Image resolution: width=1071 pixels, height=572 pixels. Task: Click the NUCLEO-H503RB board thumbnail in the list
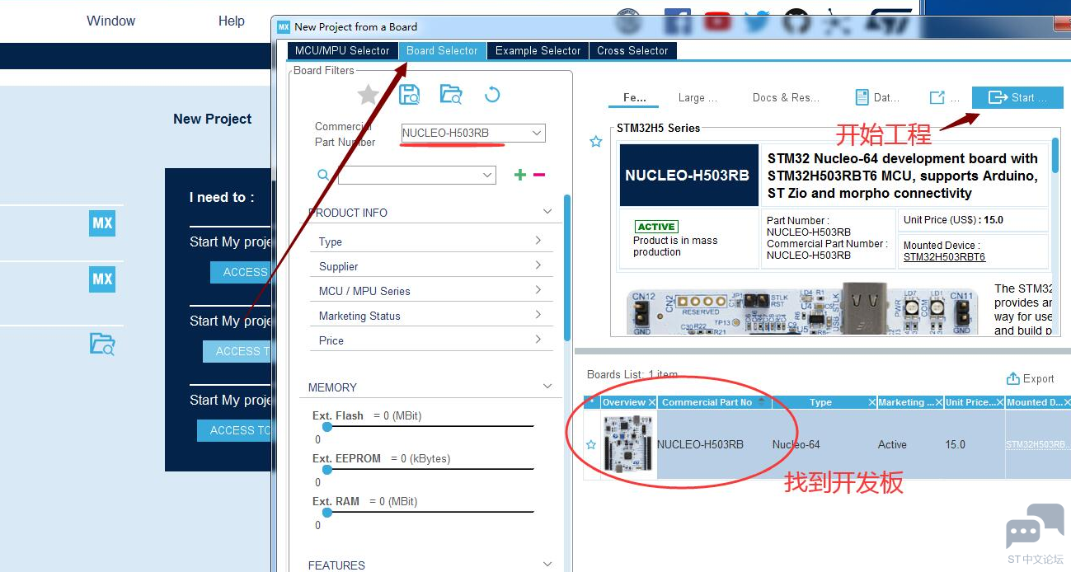[628, 444]
